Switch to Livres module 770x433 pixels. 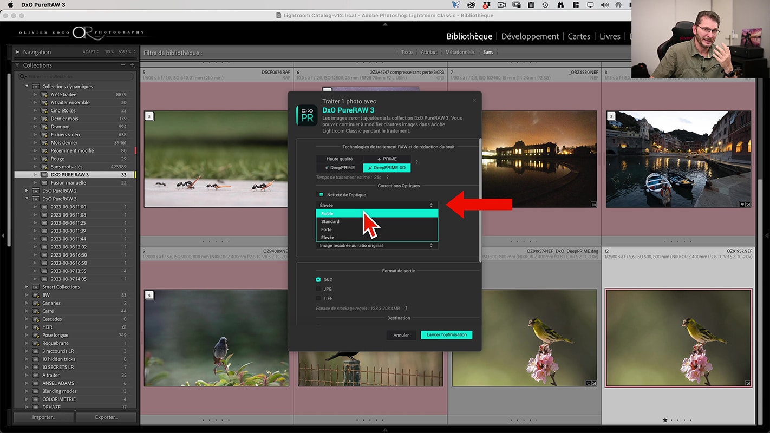coord(610,36)
